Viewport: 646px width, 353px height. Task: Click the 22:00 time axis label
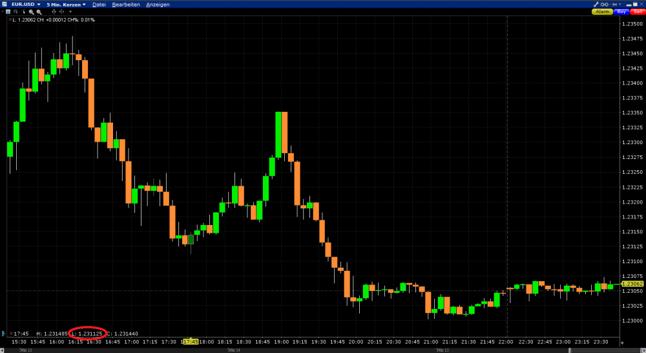506,342
